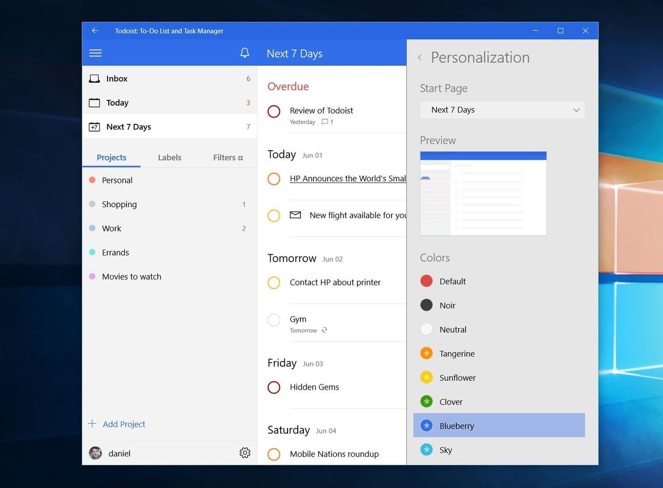Mark New flight available task done
Image resolution: width=663 pixels, height=488 pixels.
coord(274,216)
